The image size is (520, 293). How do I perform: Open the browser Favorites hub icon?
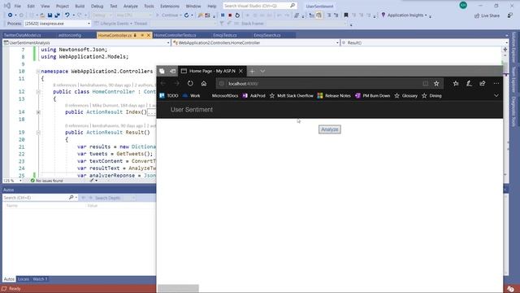click(x=456, y=84)
